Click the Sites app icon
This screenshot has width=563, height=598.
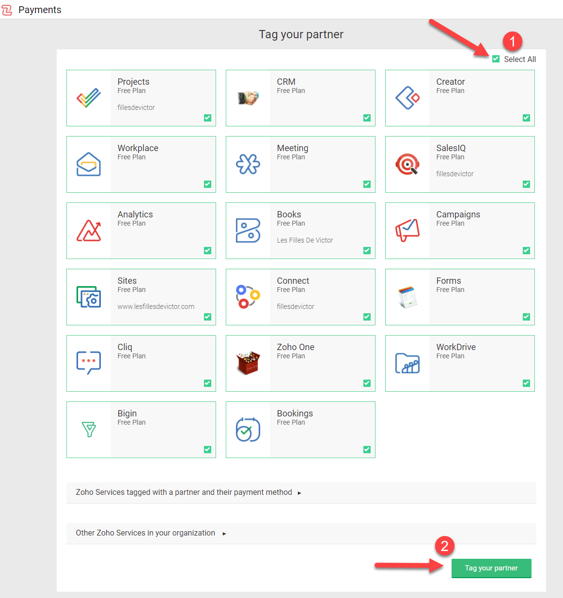[x=89, y=297]
